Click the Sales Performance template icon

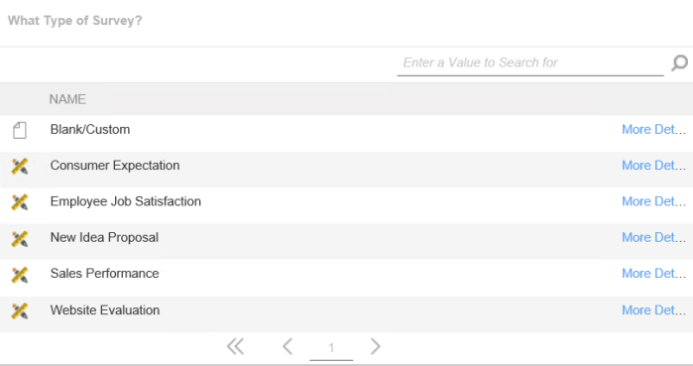pos(20,275)
